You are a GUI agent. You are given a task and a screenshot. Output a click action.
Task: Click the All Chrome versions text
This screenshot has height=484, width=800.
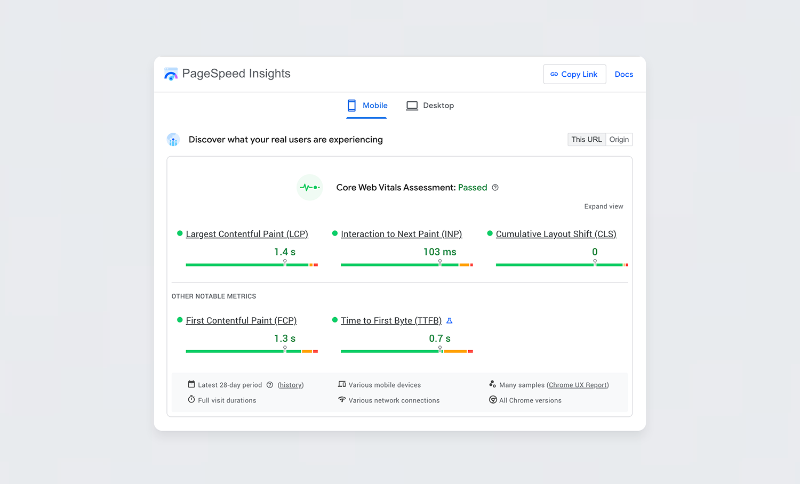coord(530,400)
